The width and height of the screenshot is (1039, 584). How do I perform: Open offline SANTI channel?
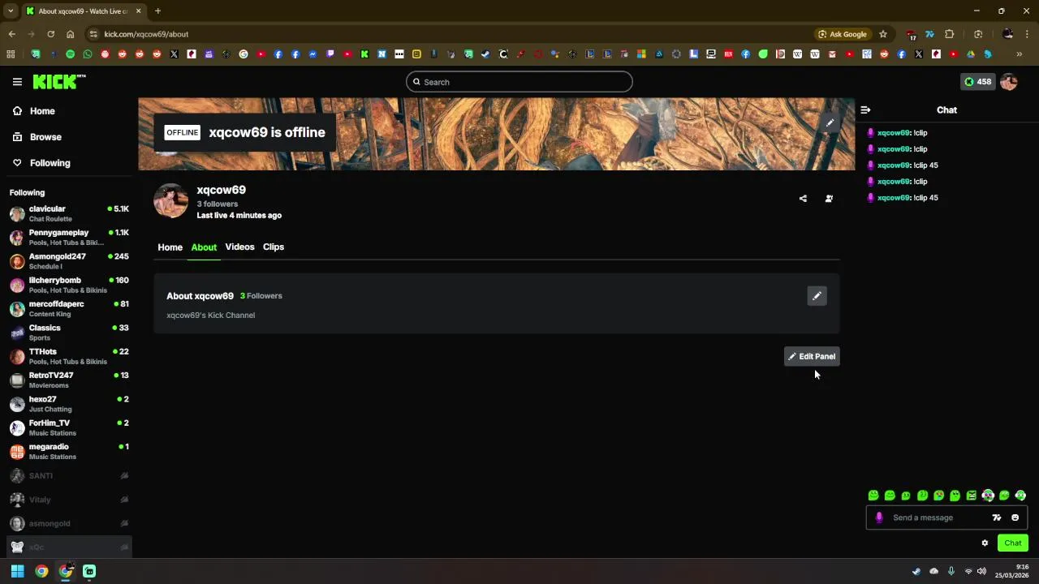(x=69, y=476)
